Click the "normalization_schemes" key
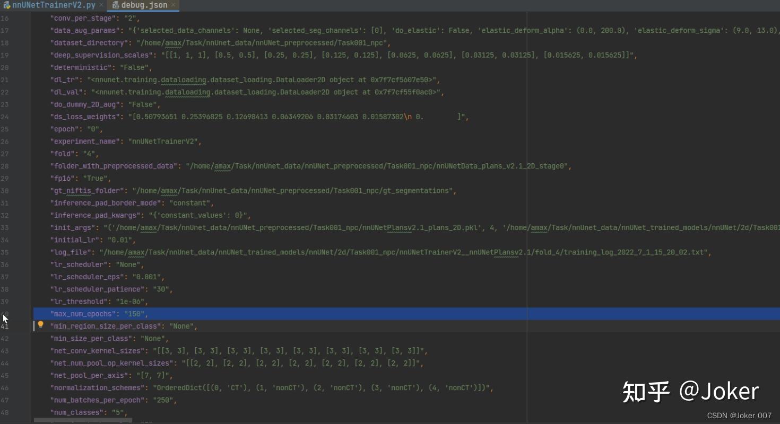 [98, 387]
